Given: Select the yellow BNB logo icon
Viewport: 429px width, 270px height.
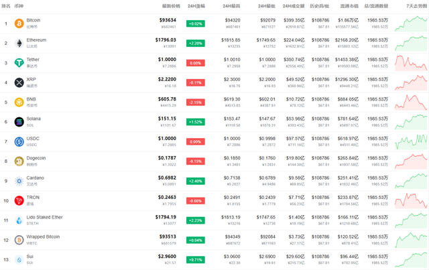Looking at the screenshot, I should 19,103.
